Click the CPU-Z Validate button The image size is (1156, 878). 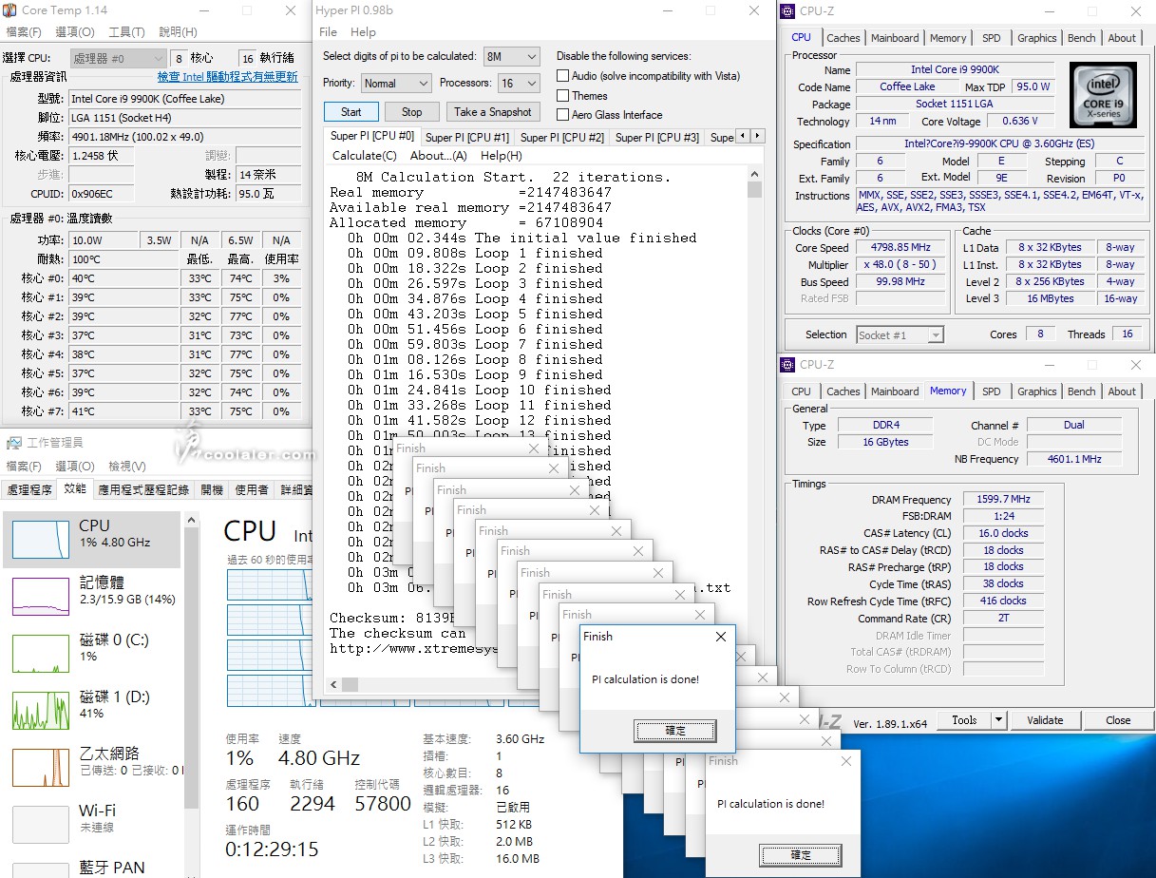(x=1045, y=720)
